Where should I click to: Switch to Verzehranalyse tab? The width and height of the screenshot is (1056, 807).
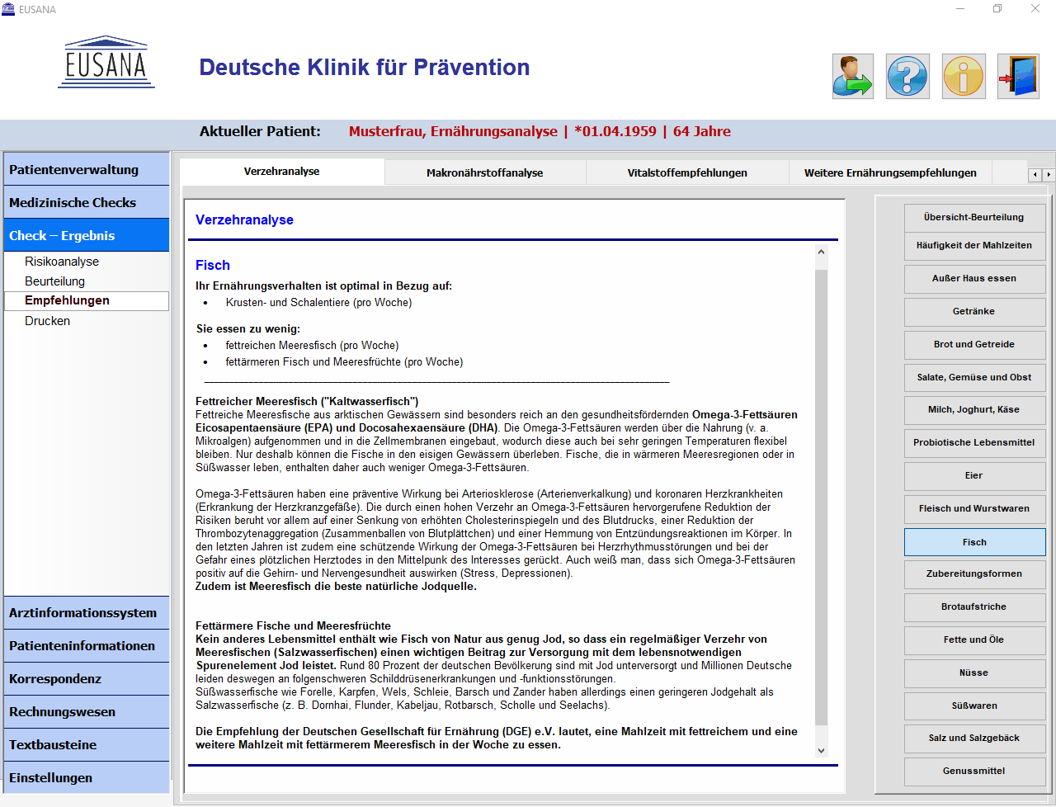tap(281, 172)
